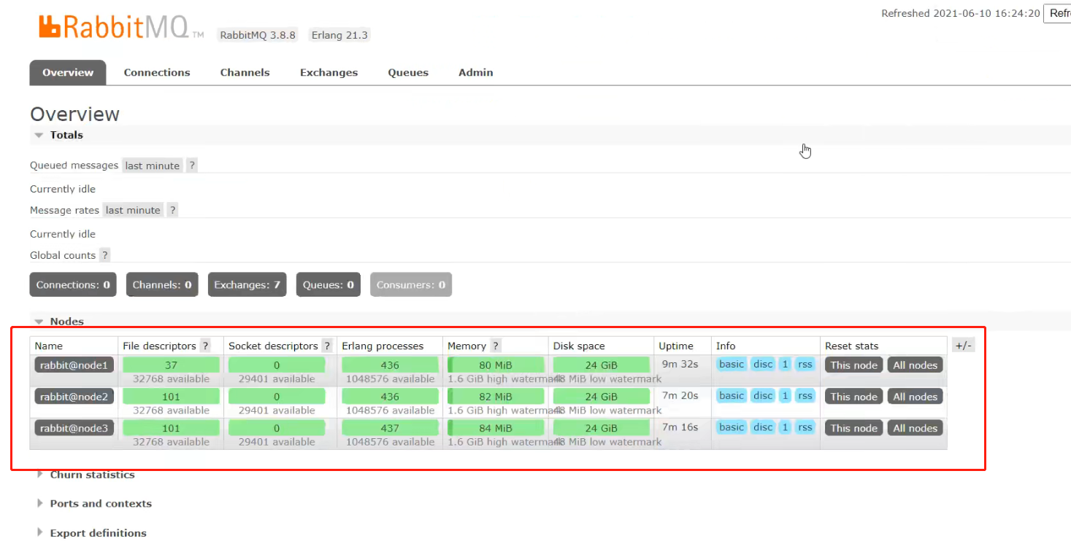This screenshot has width=1071, height=541.
Task: Reset stats on This node for rabbit@node3
Action: coord(854,428)
